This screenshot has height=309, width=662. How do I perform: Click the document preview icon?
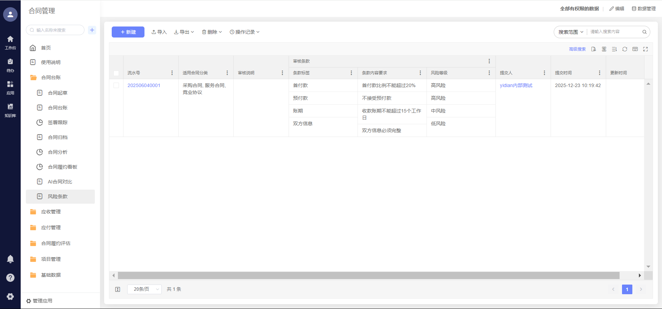(x=593, y=49)
